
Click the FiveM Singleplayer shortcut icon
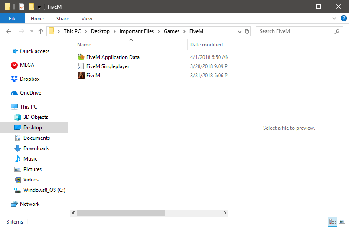coord(81,66)
